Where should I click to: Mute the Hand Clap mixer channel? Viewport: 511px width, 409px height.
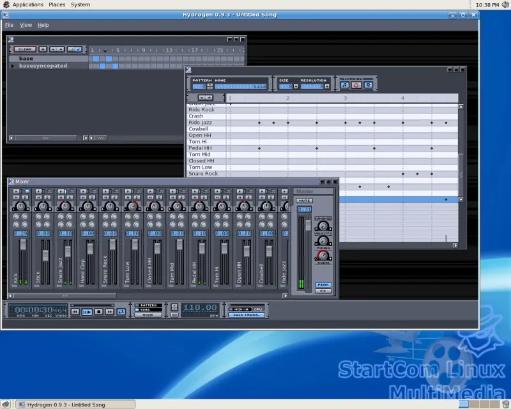(84, 197)
